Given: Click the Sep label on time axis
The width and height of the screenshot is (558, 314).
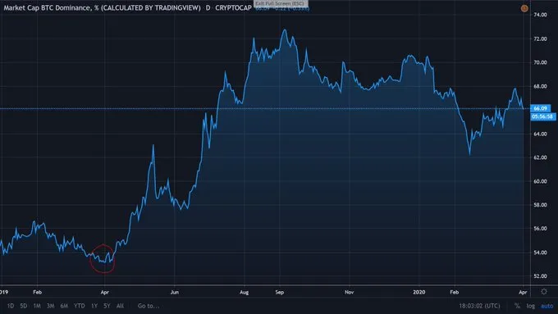Looking at the screenshot, I should point(279,292).
